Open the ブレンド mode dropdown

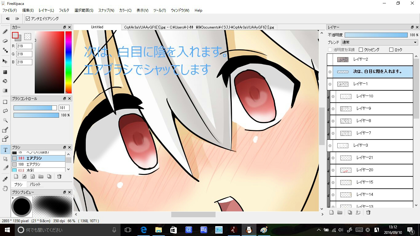coord(379,42)
